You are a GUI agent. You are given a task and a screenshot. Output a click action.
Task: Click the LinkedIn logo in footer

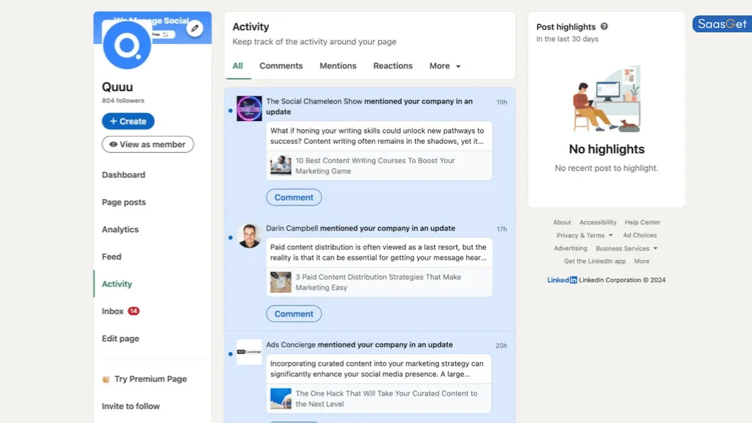click(x=562, y=280)
